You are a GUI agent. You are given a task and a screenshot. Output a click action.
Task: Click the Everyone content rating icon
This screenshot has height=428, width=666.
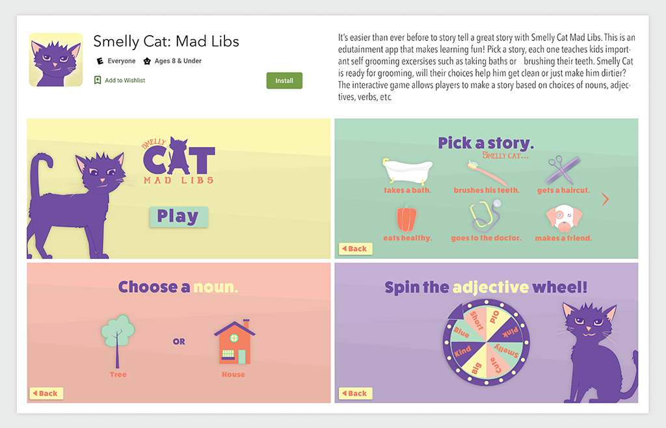click(100, 61)
